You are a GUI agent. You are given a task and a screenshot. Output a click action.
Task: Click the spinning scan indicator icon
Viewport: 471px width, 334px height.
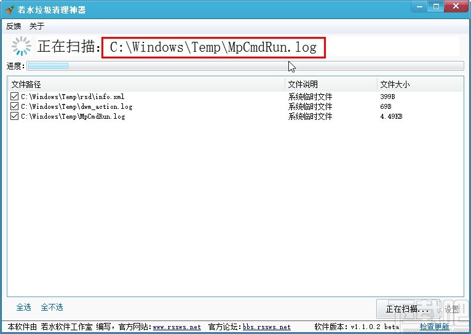coord(21,46)
